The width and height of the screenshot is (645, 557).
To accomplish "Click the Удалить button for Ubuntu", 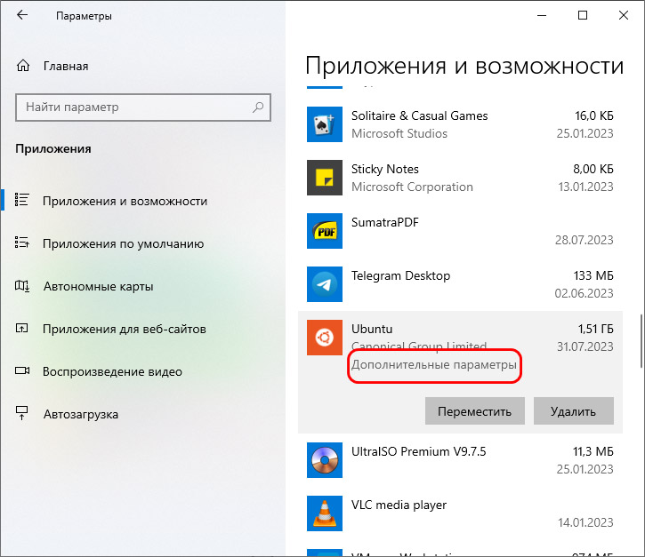I will pyautogui.click(x=574, y=410).
